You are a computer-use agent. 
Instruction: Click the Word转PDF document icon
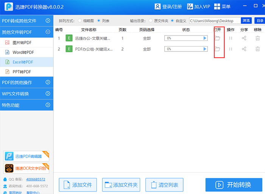point(7,52)
